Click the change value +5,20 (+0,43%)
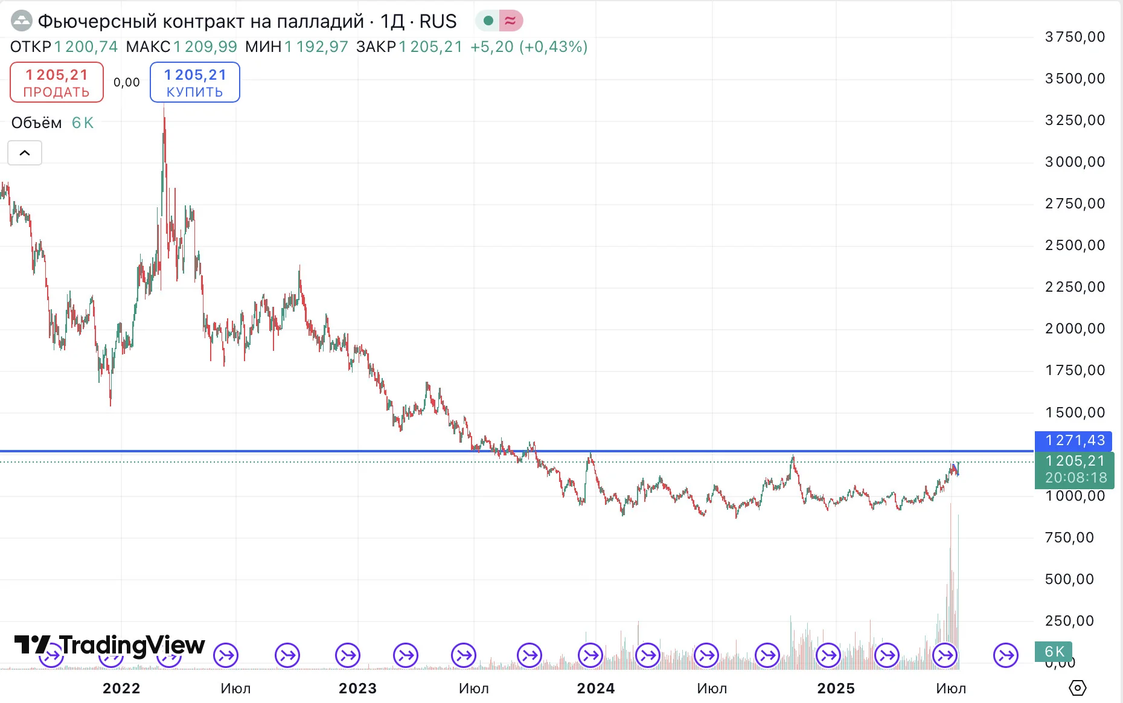The width and height of the screenshot is (1123, 703). (x=529, y=47)
